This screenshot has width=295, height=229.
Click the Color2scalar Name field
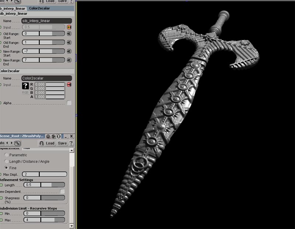[x=47, y=78]
